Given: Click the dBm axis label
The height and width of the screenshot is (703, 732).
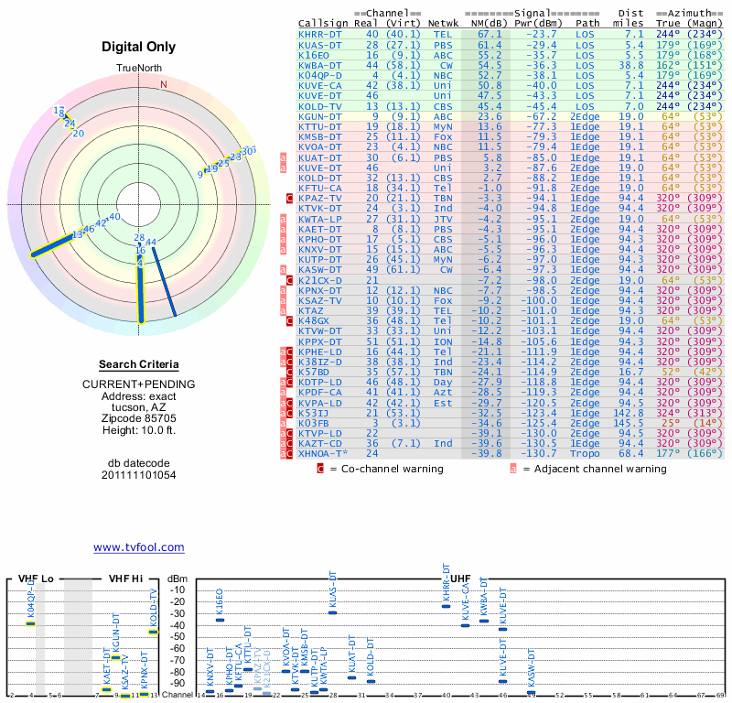Looking at the screenshot, I should click(177, 579).
